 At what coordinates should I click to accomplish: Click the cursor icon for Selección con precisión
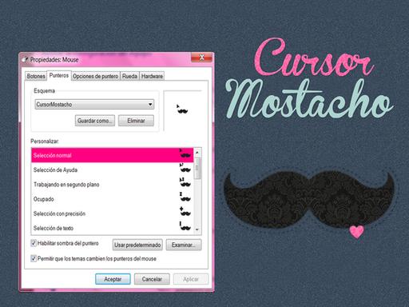pyautogui.click(x=185, y=211)
